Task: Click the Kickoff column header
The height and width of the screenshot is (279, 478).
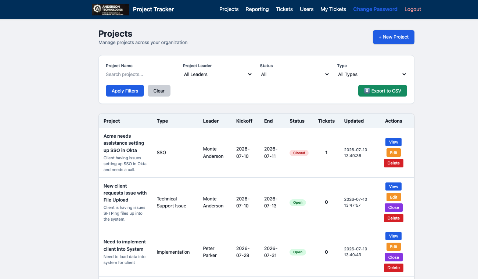Action: 244,121
